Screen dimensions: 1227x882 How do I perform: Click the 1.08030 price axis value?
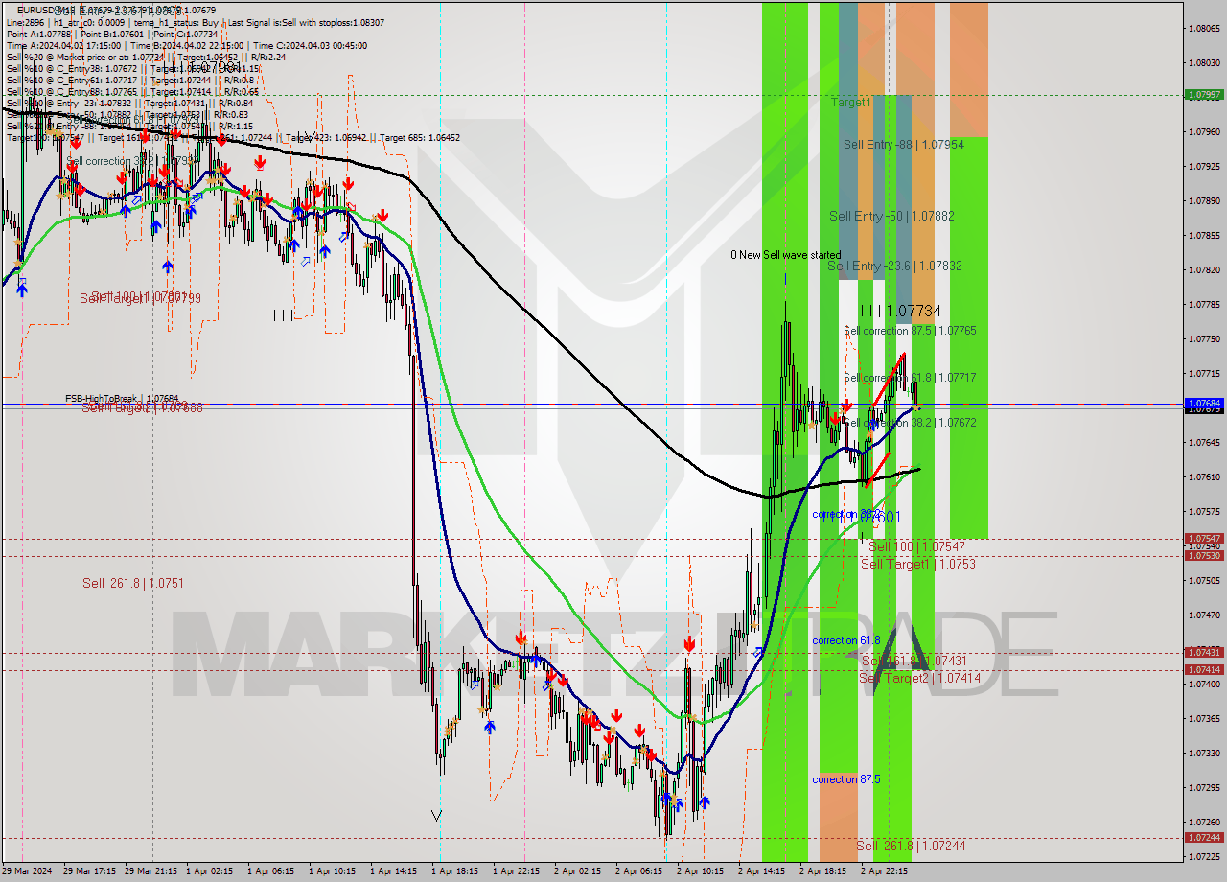point(1204,62)
